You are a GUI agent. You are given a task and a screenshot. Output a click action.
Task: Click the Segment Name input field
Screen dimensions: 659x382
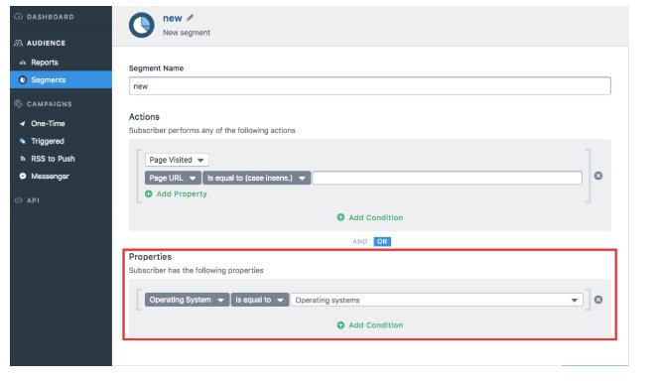tap(370, 86)
